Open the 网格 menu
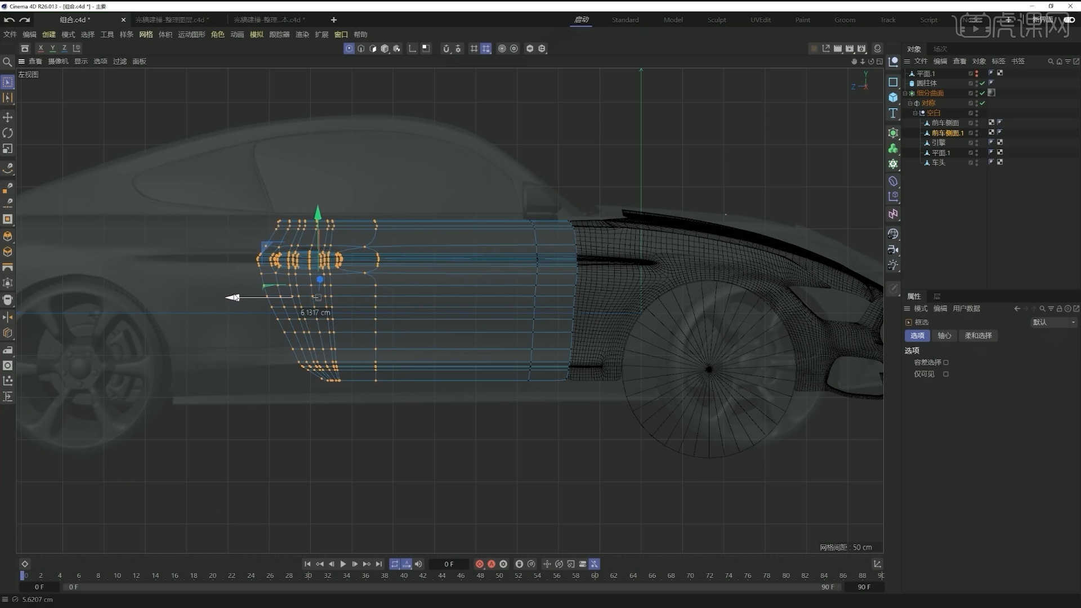Screen dimensions: 1081x608 pos(146,34)
